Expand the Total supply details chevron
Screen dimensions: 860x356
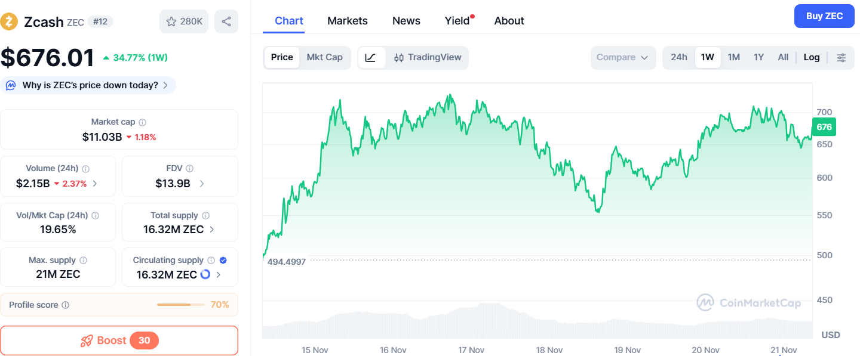pyautogui.click(x=212, y=230)
